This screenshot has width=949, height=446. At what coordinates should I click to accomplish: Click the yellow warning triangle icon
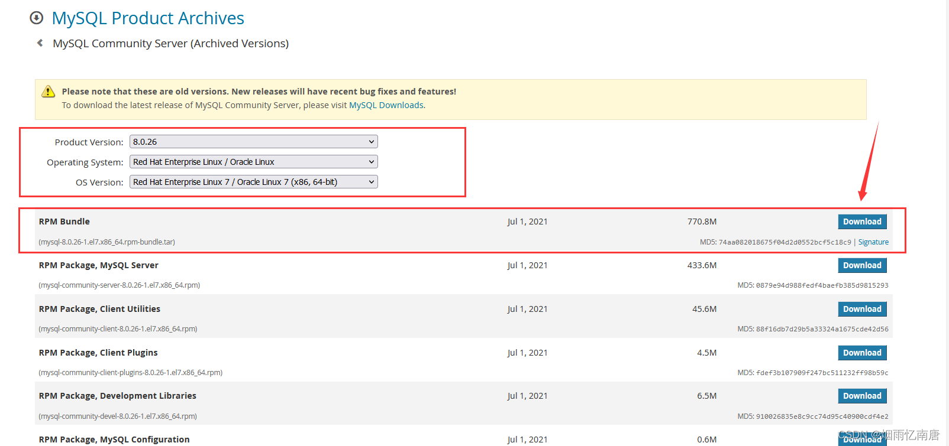[x=48, y=92]
